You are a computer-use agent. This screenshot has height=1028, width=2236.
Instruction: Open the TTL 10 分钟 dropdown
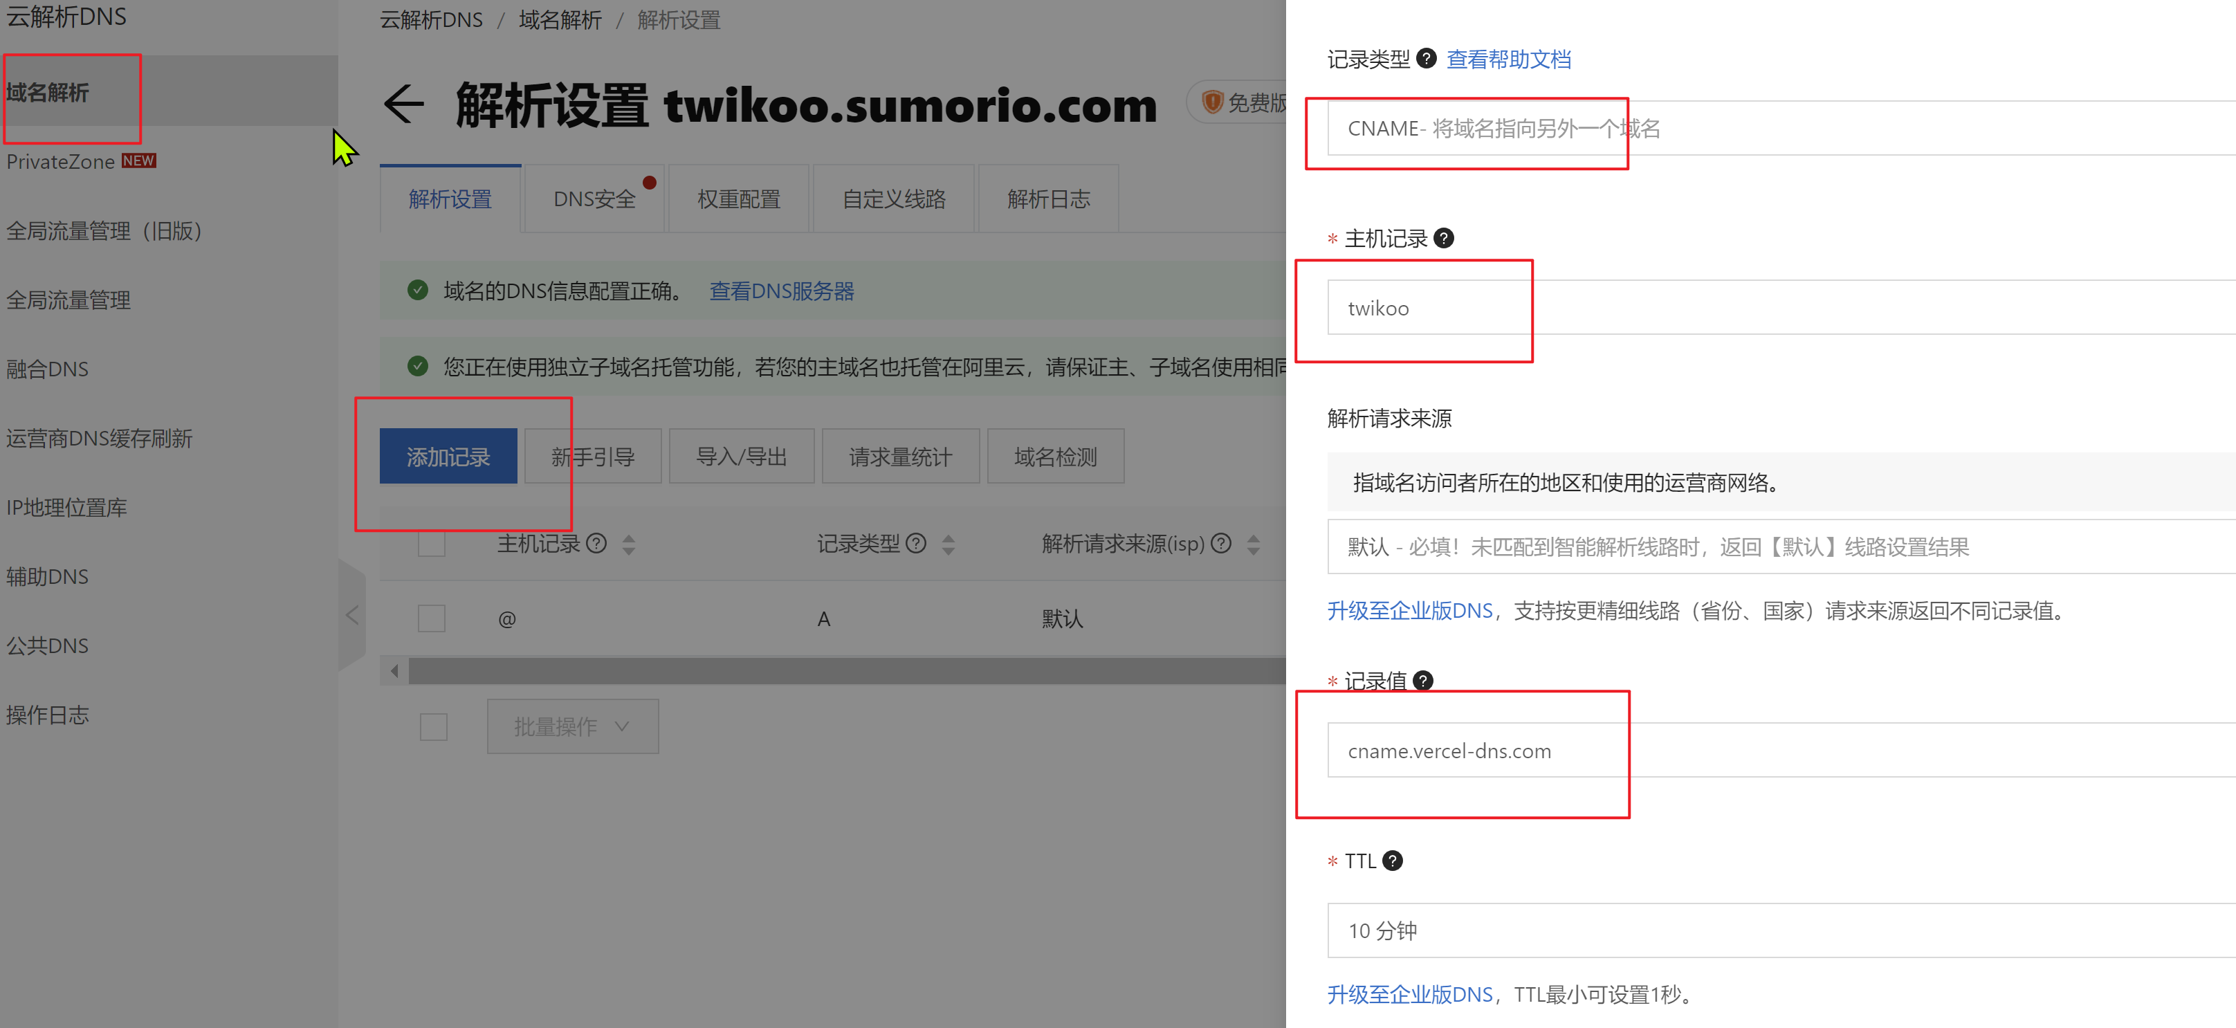(x=1781, y=930)
